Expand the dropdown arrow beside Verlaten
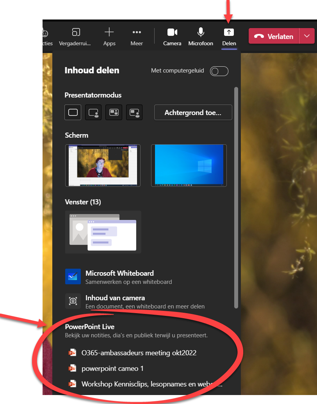The width and height of the screenshot is (317, 404). 307,36
